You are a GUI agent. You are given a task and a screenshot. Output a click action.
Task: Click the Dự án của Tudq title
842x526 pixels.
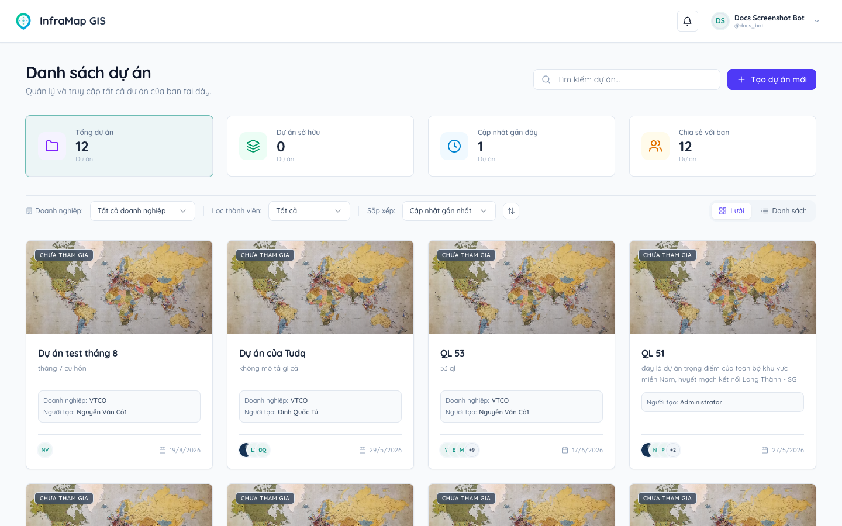[272, 354]
